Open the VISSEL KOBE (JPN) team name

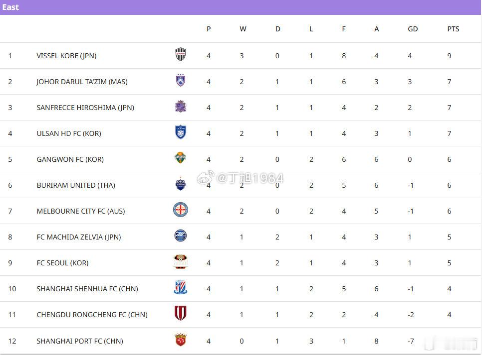(x=66, y=56)
